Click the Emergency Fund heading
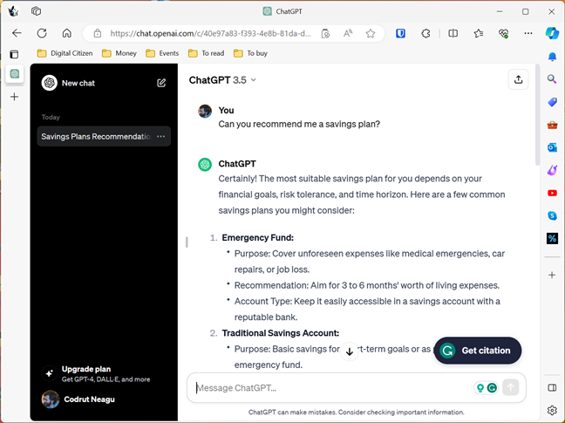The width and height of the screenshot is (565, 423). pos(257,238)
